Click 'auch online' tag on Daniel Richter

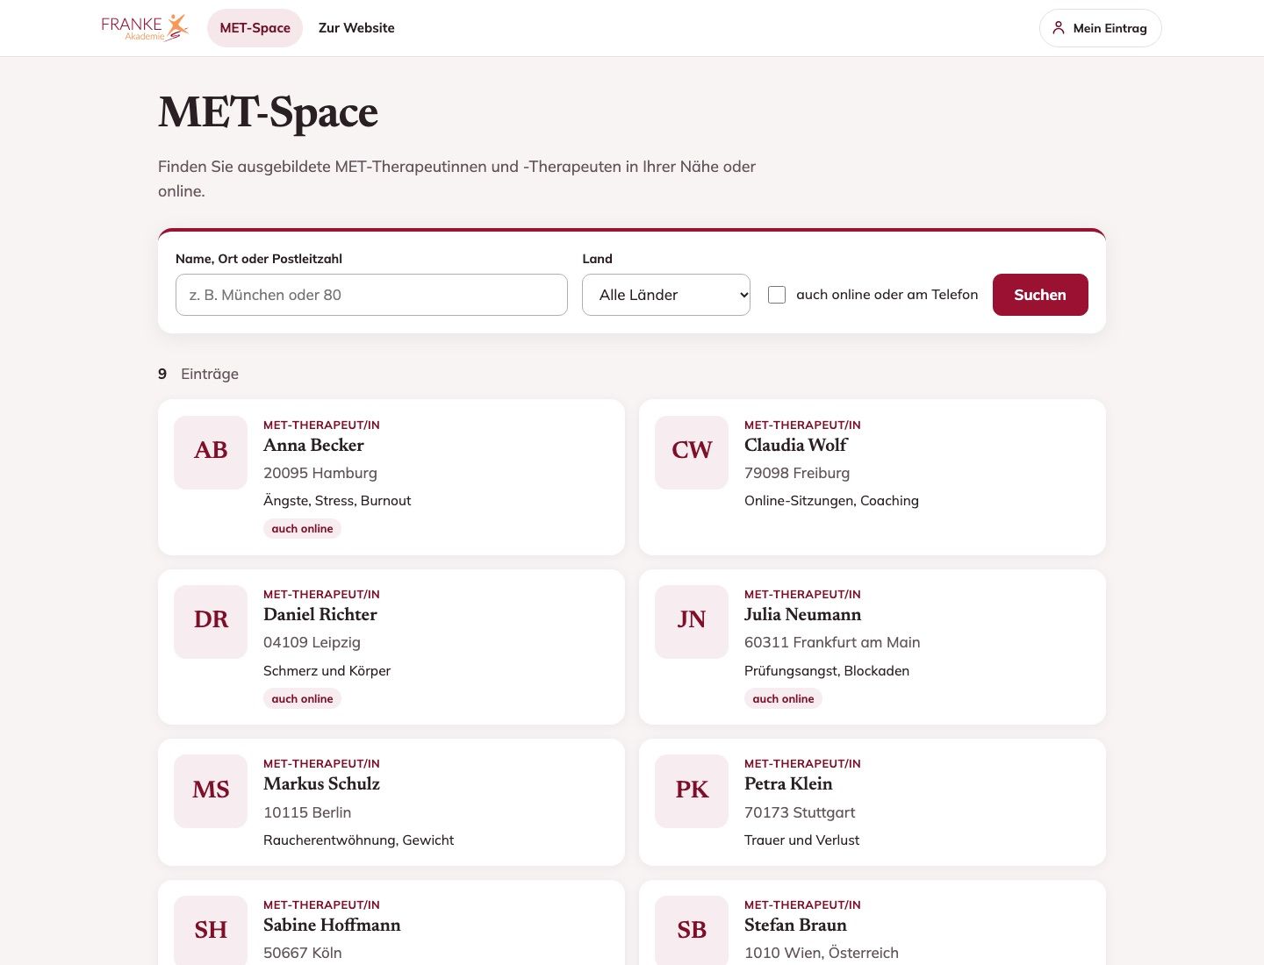click(x=302, y=699)
